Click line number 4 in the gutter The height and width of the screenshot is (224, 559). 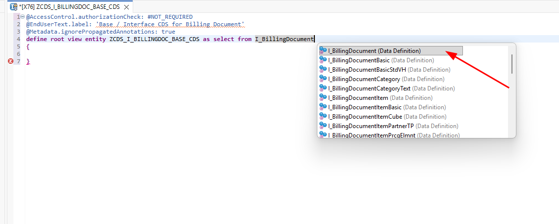click(x=18, y=39)
